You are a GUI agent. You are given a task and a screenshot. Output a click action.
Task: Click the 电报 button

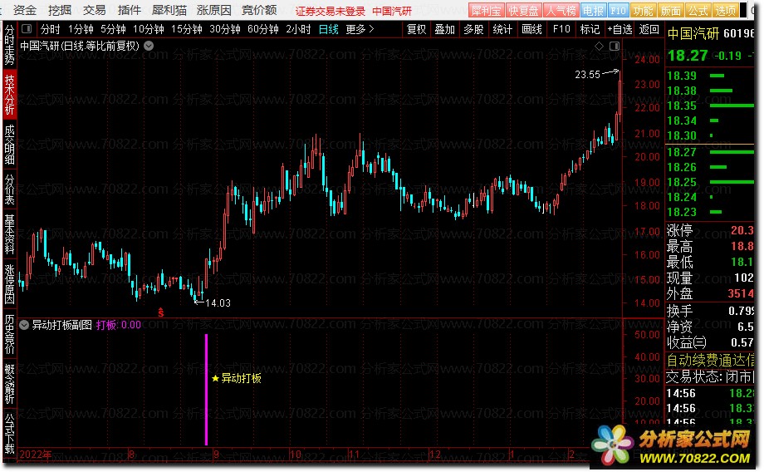(593, 10)
